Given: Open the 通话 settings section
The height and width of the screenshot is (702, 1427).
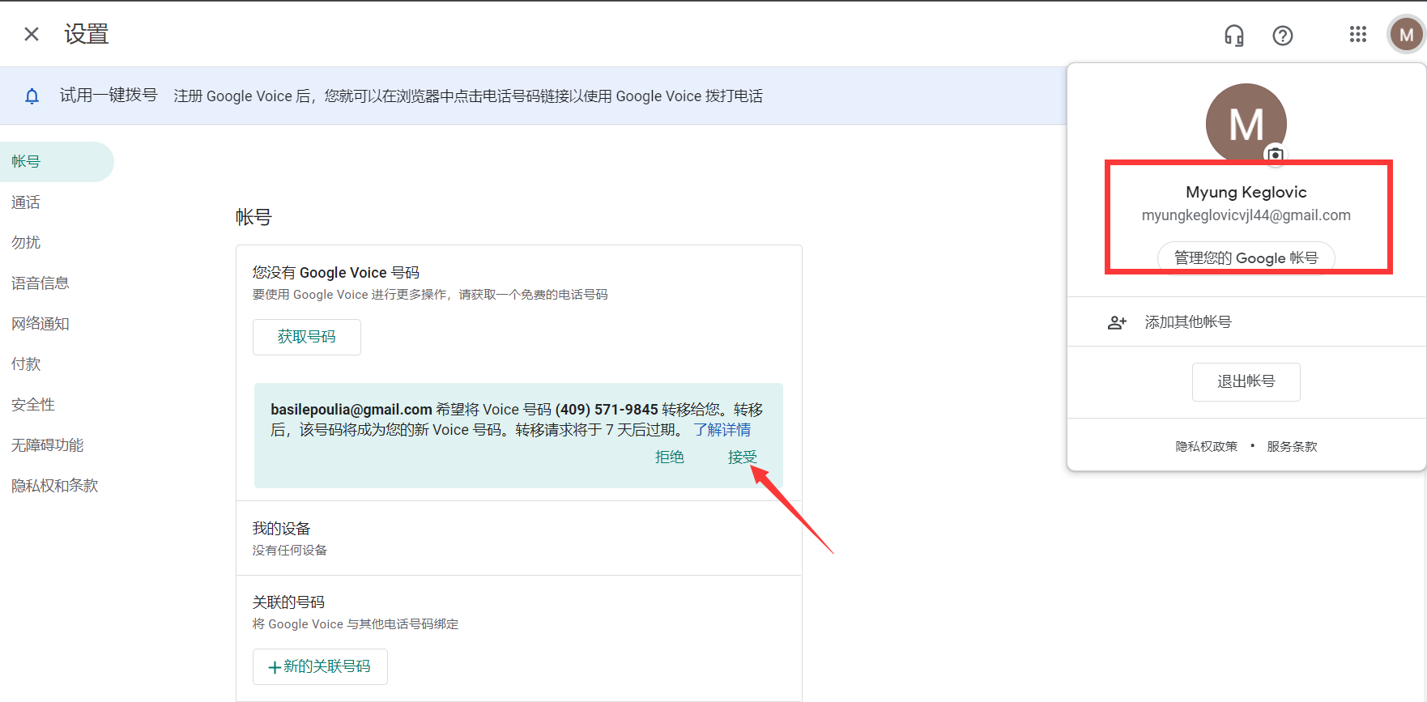Looking at the screenshot, I should pos(26,202).
